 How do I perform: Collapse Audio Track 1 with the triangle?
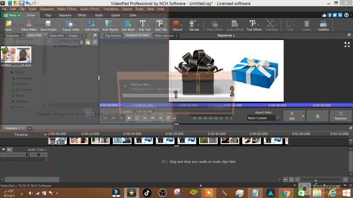coord(3,149)
